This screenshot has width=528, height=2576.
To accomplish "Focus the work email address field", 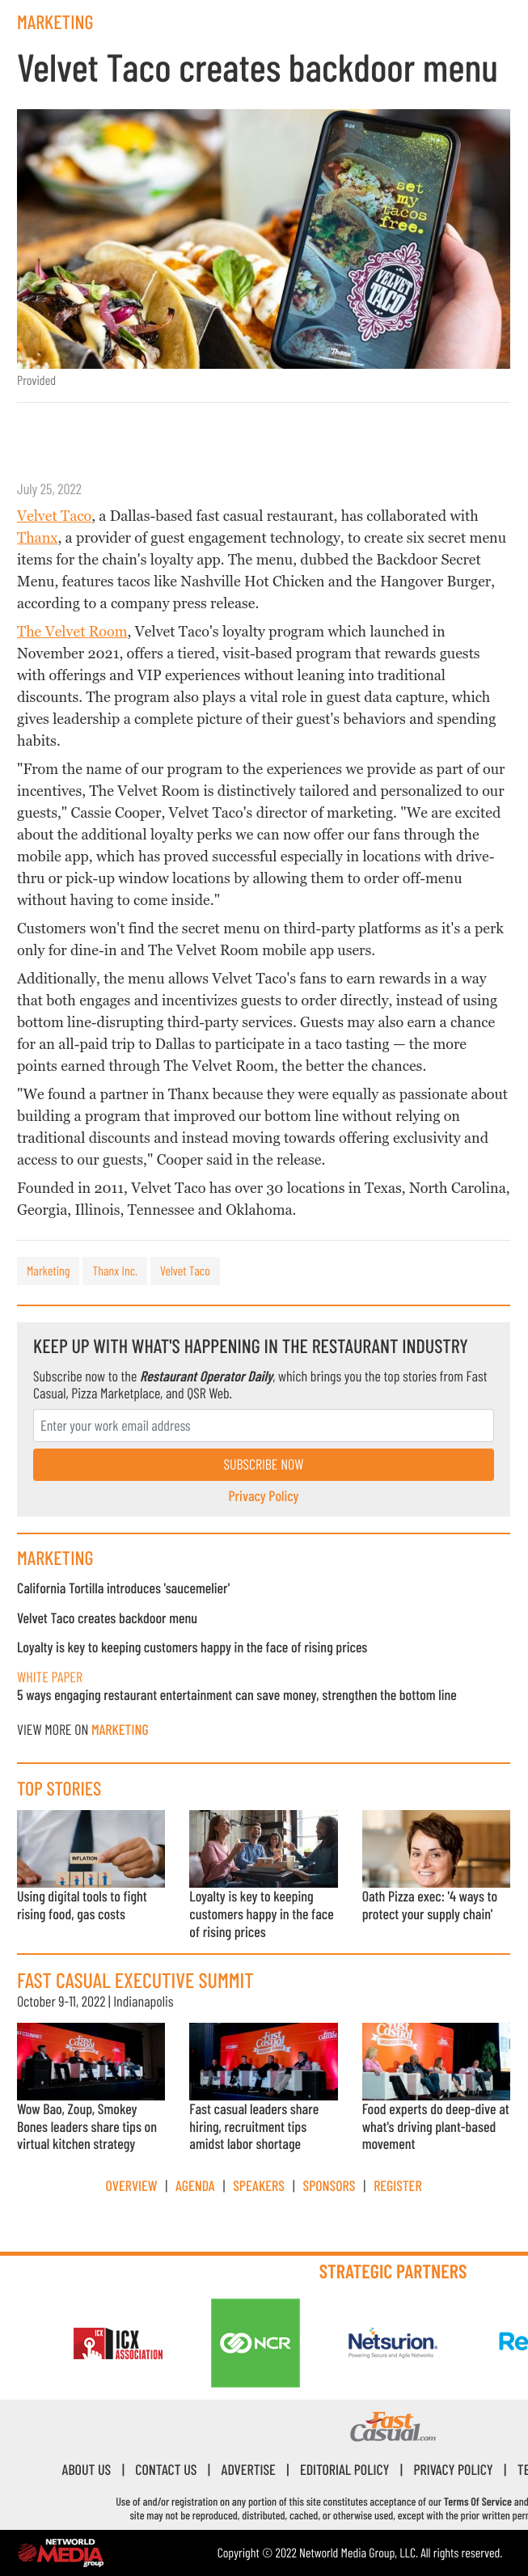I will [x=263, y=1425].
